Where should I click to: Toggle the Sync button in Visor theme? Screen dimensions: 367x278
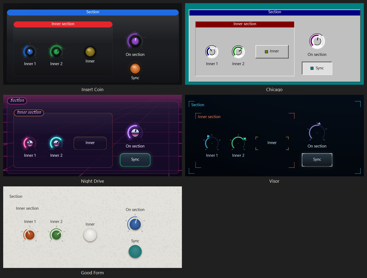pos(317,160)
